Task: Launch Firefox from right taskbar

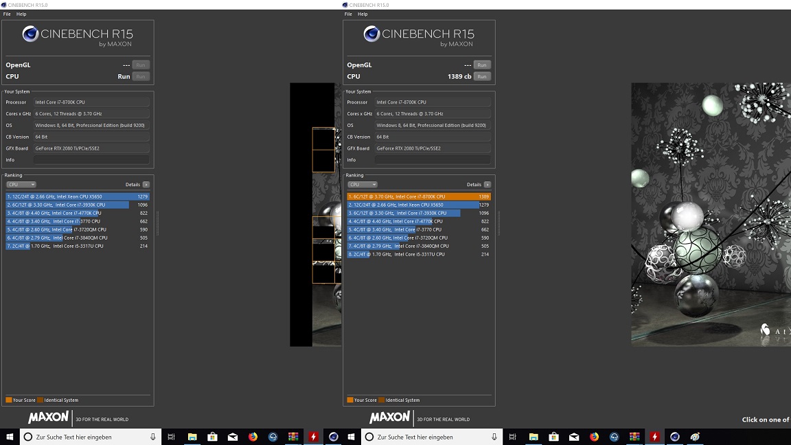Action: click(x=594, y=437)
